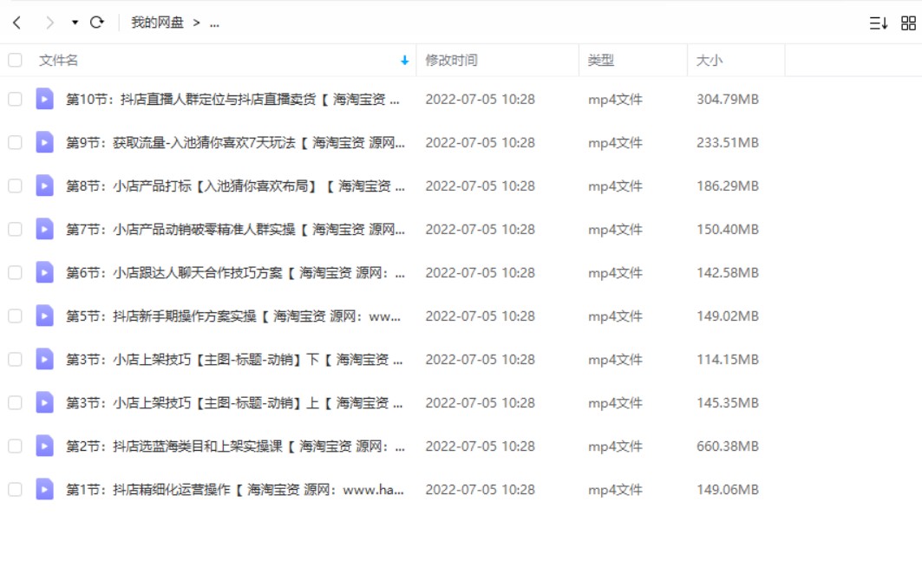Check the 第9节 file checkbox
The image size is (922, 567).
tap(16, 142)
